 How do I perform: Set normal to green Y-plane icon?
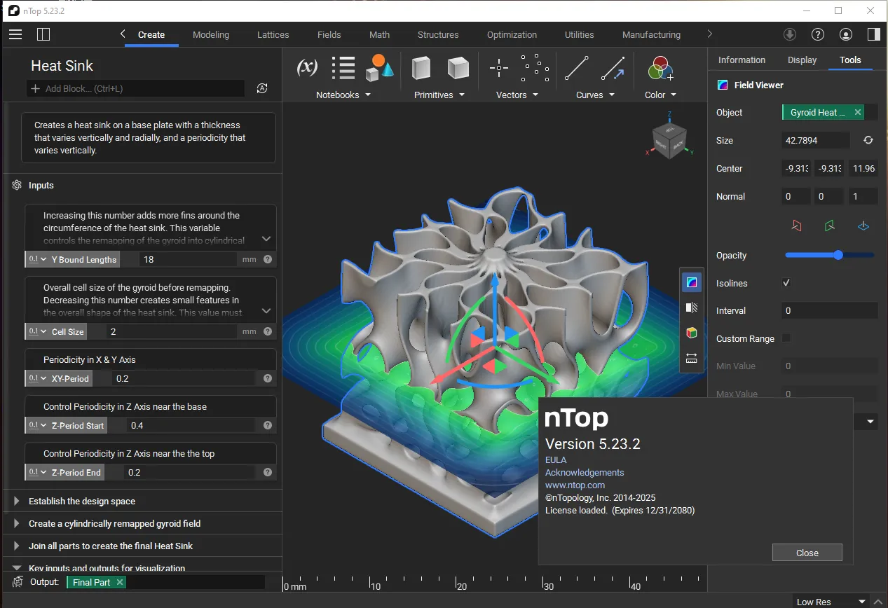tap(830, 226)
